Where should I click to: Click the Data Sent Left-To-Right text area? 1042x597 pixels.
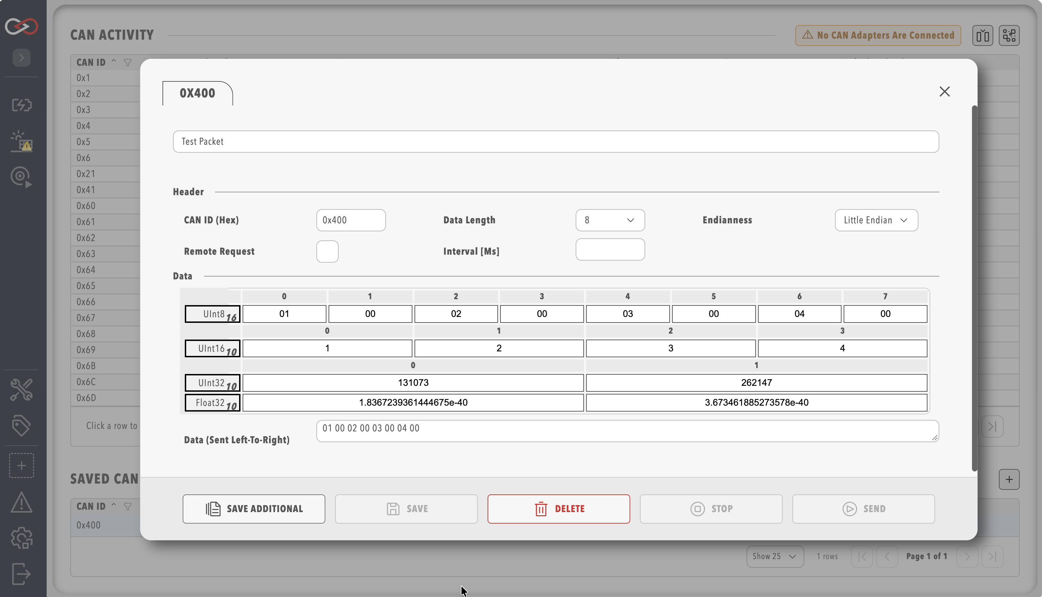[x=627, y=431]
